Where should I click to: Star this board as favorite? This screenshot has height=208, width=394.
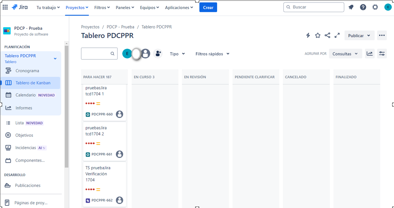318,35
